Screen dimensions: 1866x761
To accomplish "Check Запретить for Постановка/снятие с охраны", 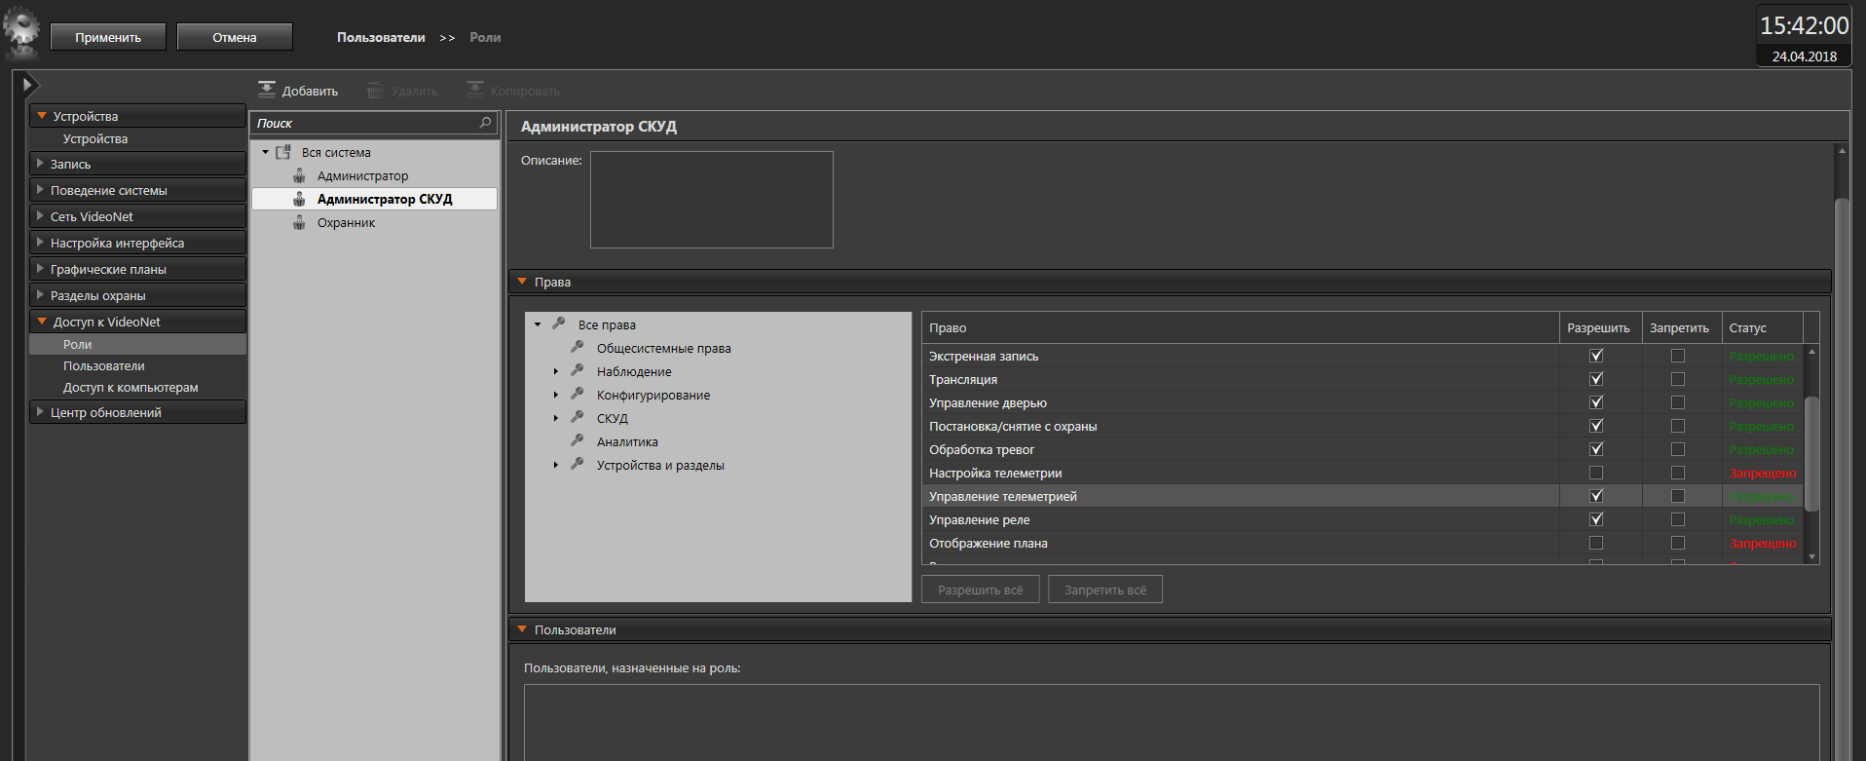I will 1678,426.
